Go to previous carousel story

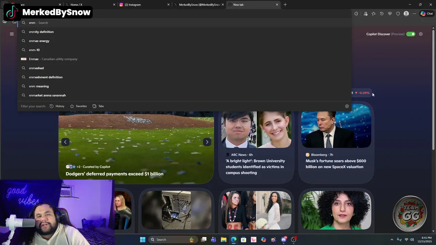pos(65,142)
